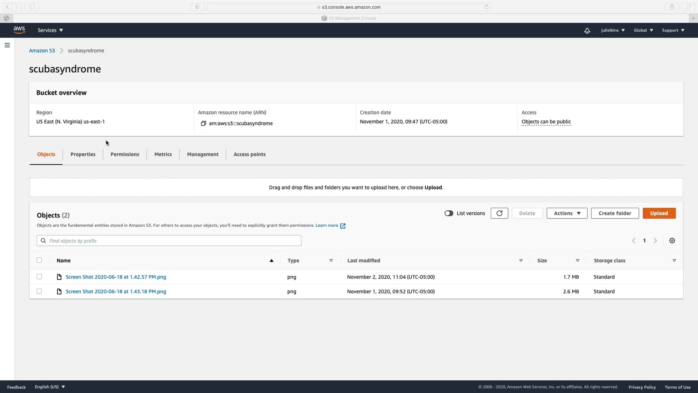Refresh the objects list
The width and height of the screenshot is (698, 393).
click(499, 213)
